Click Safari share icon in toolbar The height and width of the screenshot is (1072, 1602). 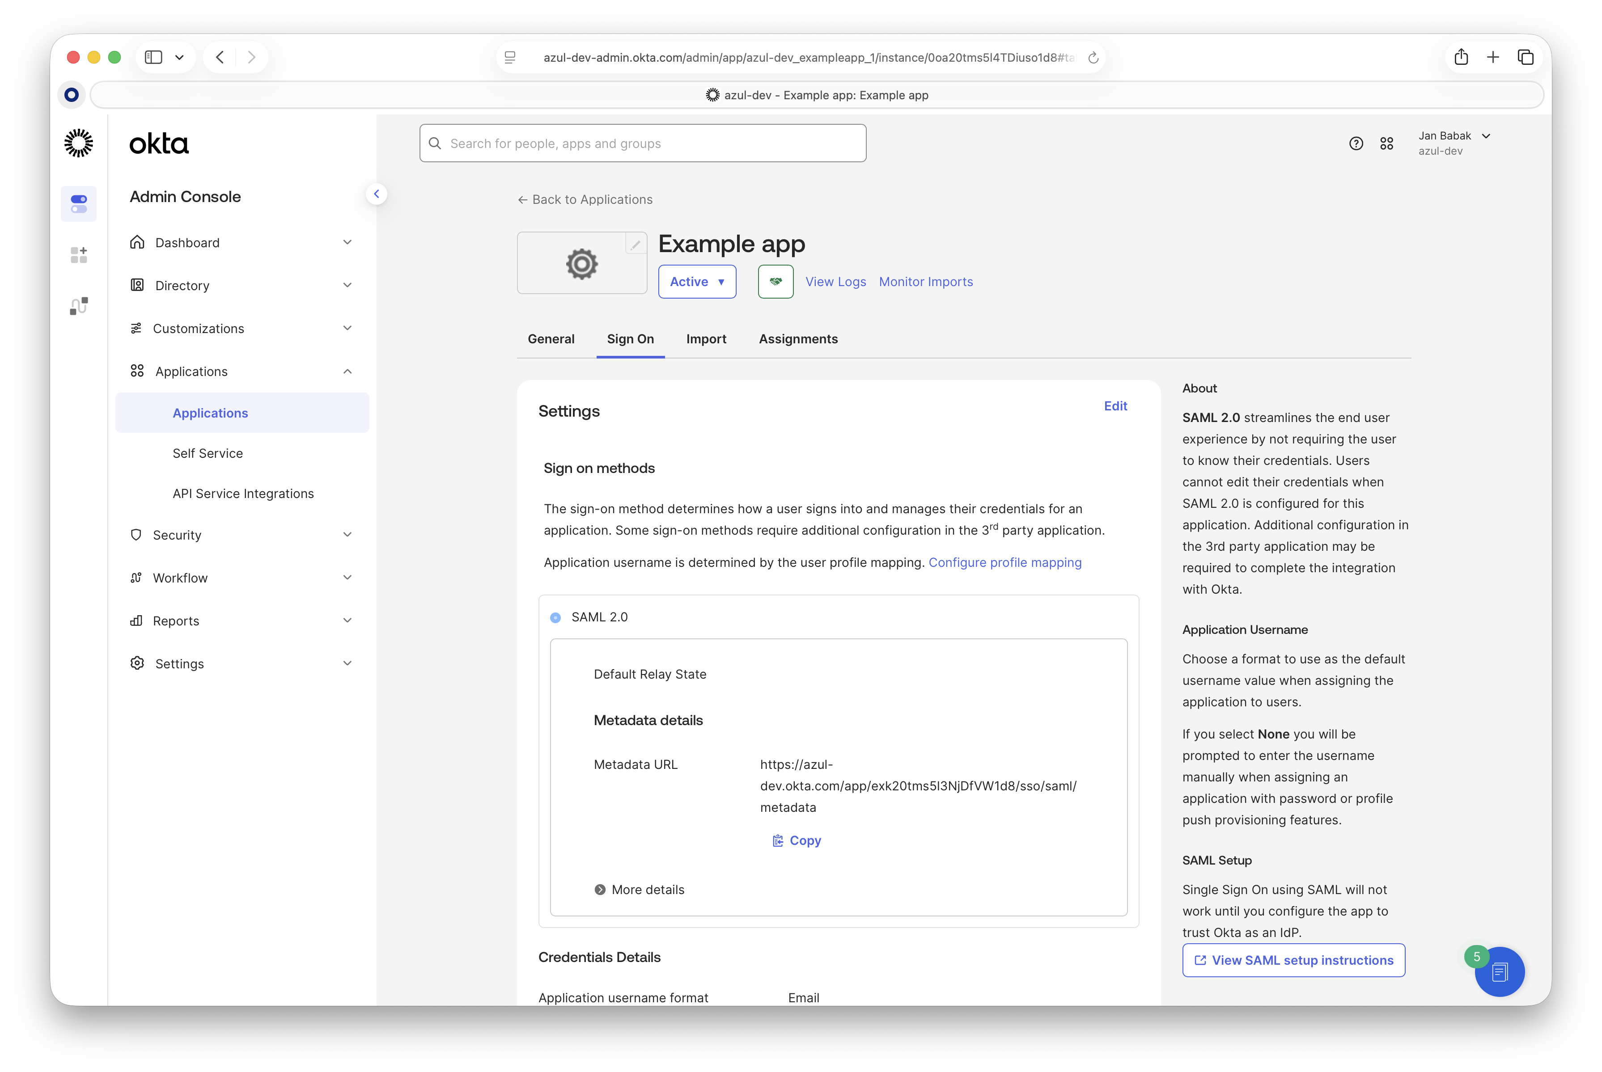click(1461, 57)
